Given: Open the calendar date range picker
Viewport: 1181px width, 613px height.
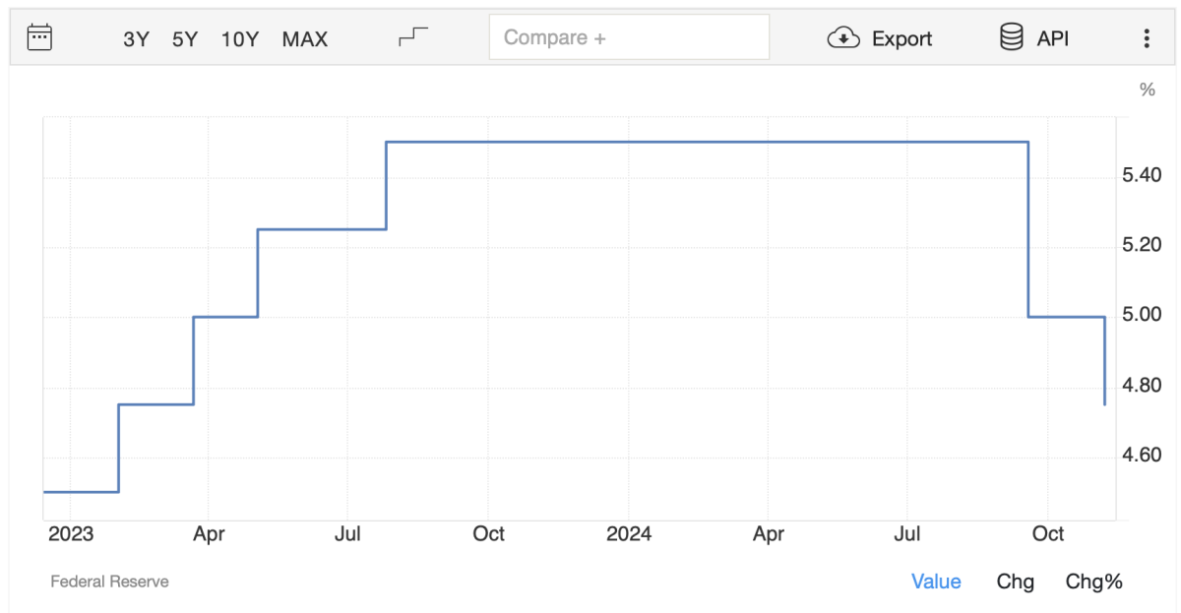Looking at the screenshot, I should (x=39, y=38).
